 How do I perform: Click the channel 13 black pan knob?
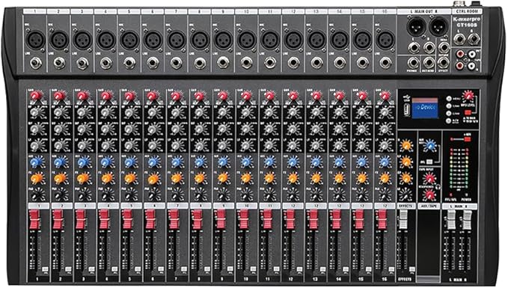point(316,195)
